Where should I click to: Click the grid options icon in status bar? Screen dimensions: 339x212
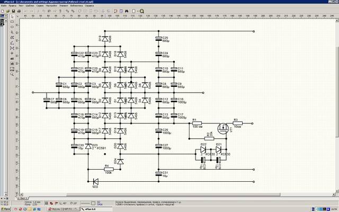coord(46,203)
